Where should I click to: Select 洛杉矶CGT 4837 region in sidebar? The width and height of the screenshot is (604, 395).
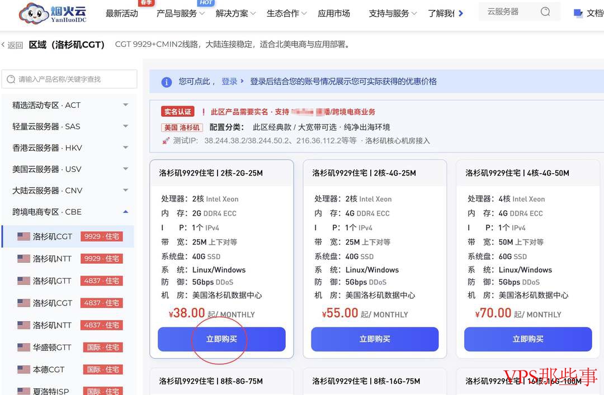click(x=68, y=303)
